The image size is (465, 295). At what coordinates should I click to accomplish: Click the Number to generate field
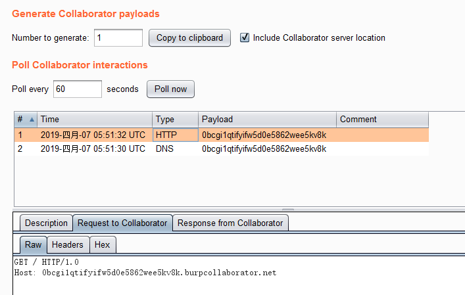[118, 37]
